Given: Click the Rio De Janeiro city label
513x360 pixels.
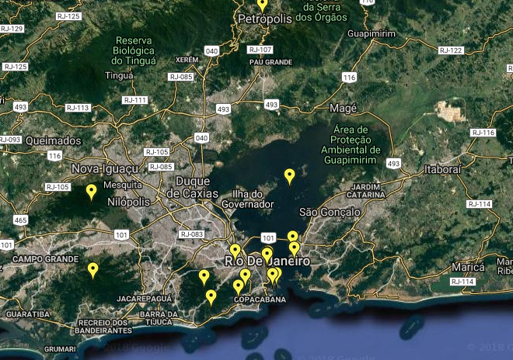Looking at the screenshot, I should 267,261.
